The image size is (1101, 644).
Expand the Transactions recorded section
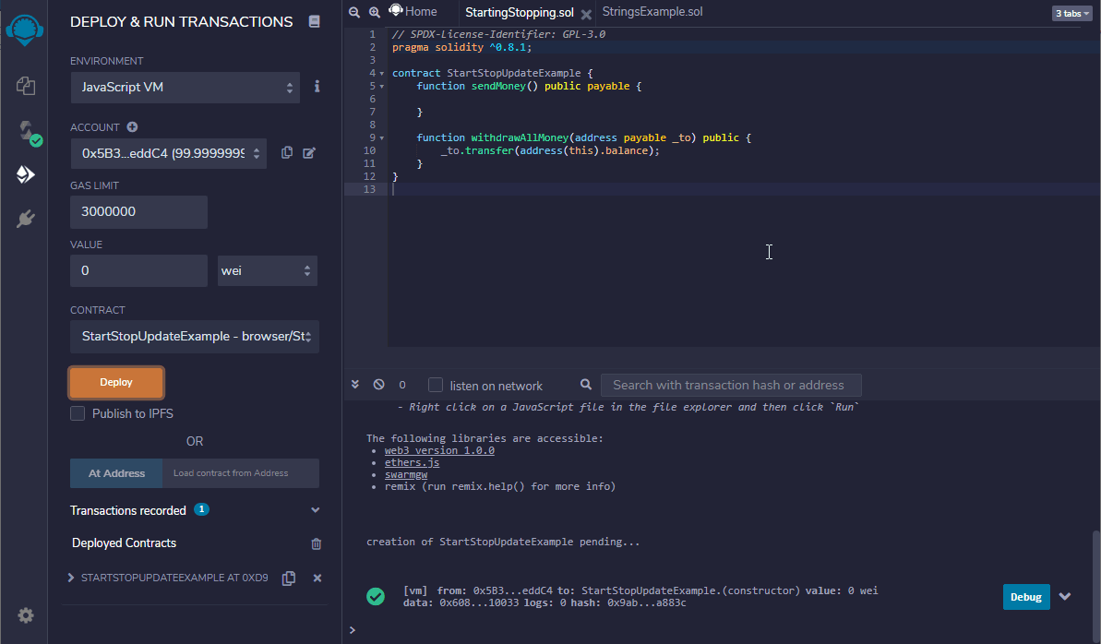316,510
